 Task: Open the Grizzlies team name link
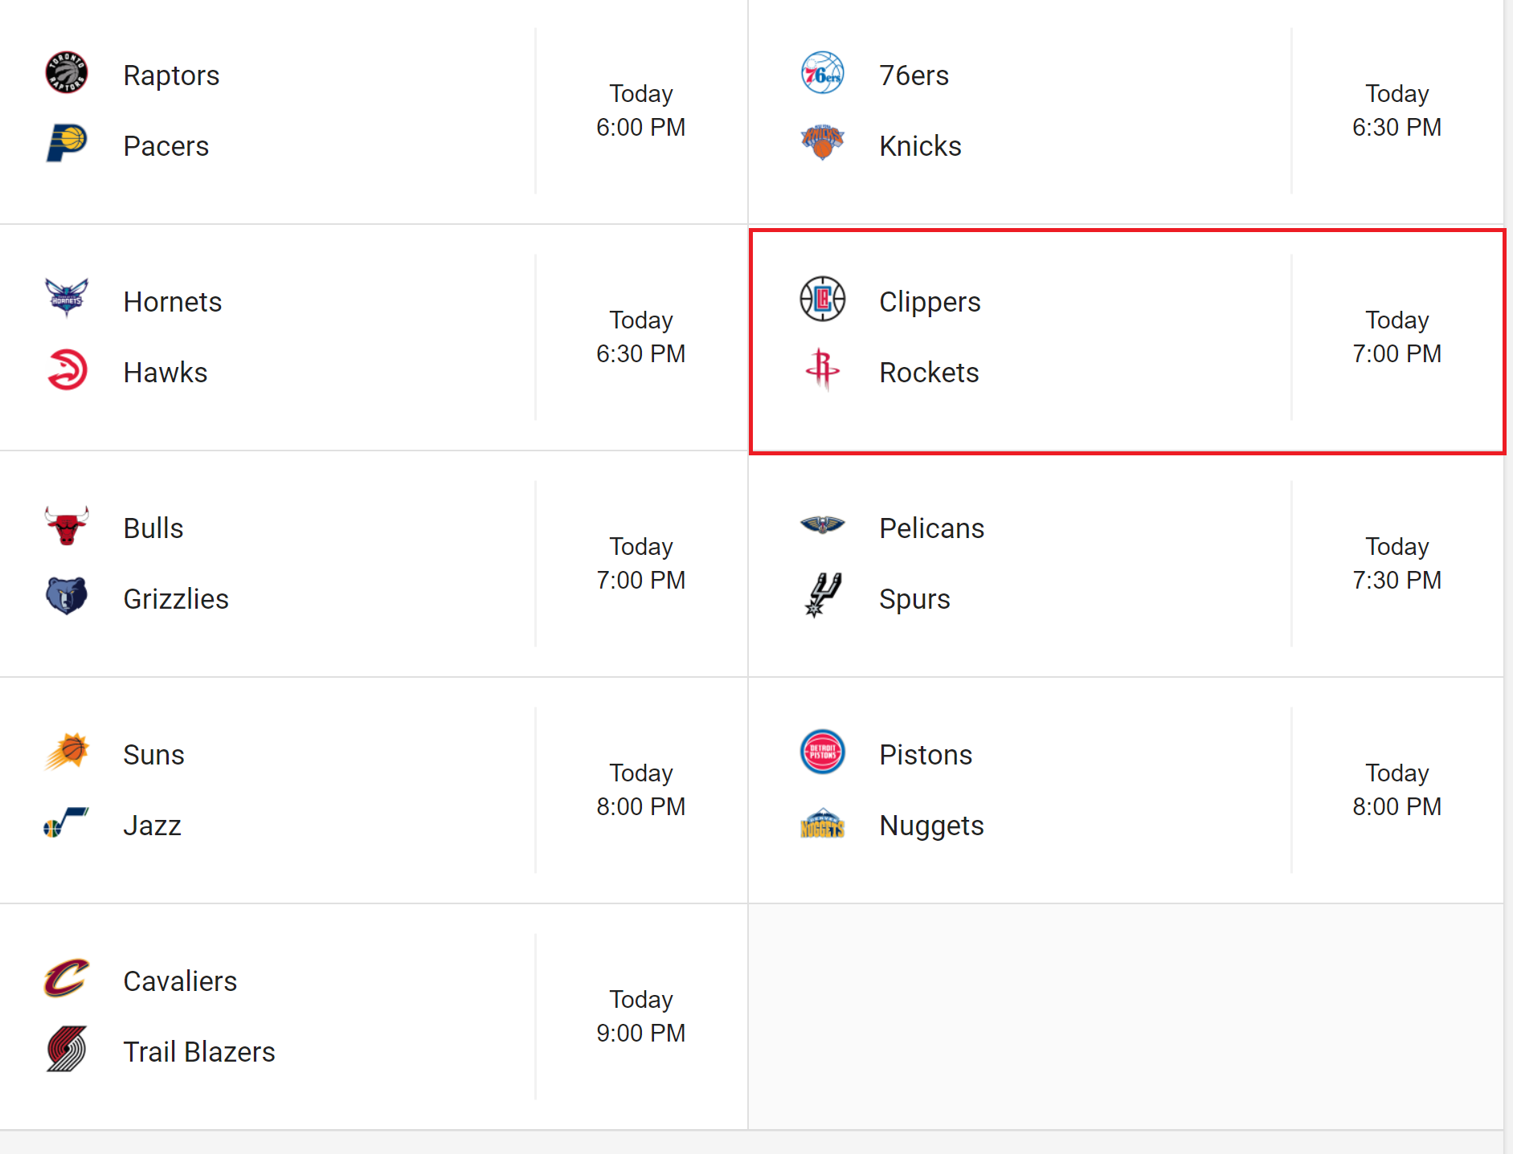tap(176, 599)
